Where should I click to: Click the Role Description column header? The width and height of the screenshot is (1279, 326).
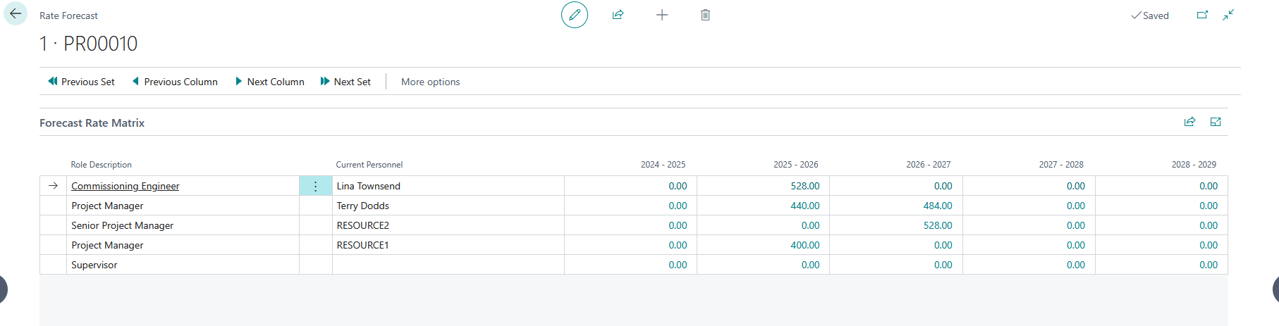coord(102,165)
